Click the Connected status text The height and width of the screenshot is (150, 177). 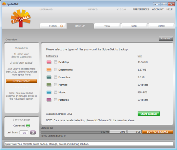click(19, 125)
